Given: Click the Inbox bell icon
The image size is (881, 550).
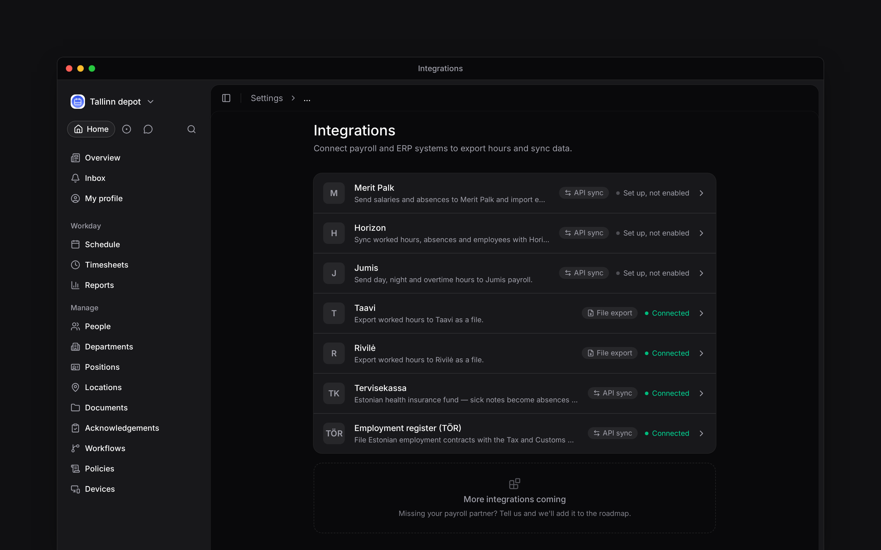Looking at the screenshot, I should pyautogui.click(x=75, y=178).
